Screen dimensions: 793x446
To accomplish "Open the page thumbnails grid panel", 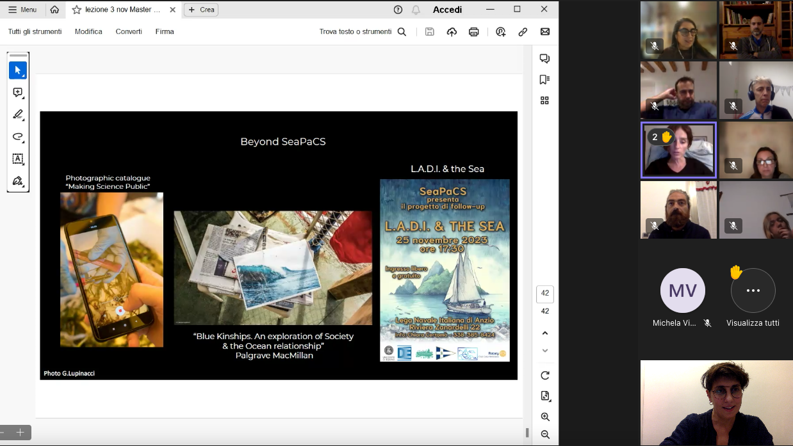I will coord(544,100).
